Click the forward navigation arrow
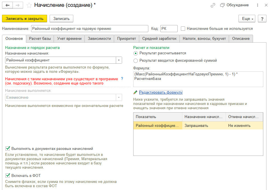Screen dimensions: 271x190 (x=18, y=5)
